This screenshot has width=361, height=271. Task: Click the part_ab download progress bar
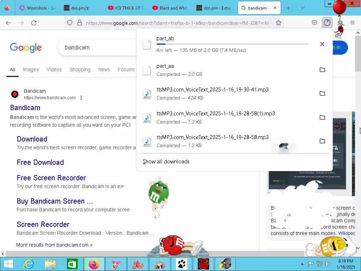point(233,44)
